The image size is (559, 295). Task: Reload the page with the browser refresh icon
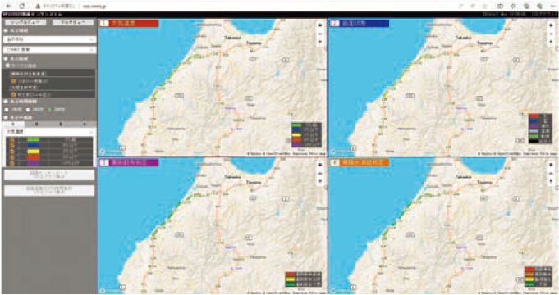coord(22,6)
